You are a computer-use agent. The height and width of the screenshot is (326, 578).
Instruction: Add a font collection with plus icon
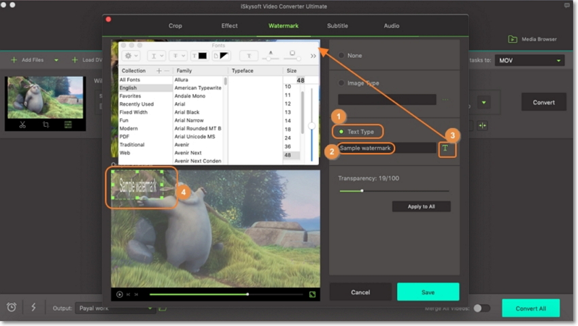click(x=158, y=70)
